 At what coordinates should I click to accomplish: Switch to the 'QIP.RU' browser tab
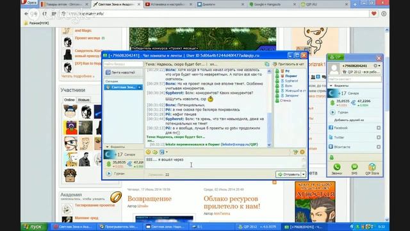(x=324, y=4)
